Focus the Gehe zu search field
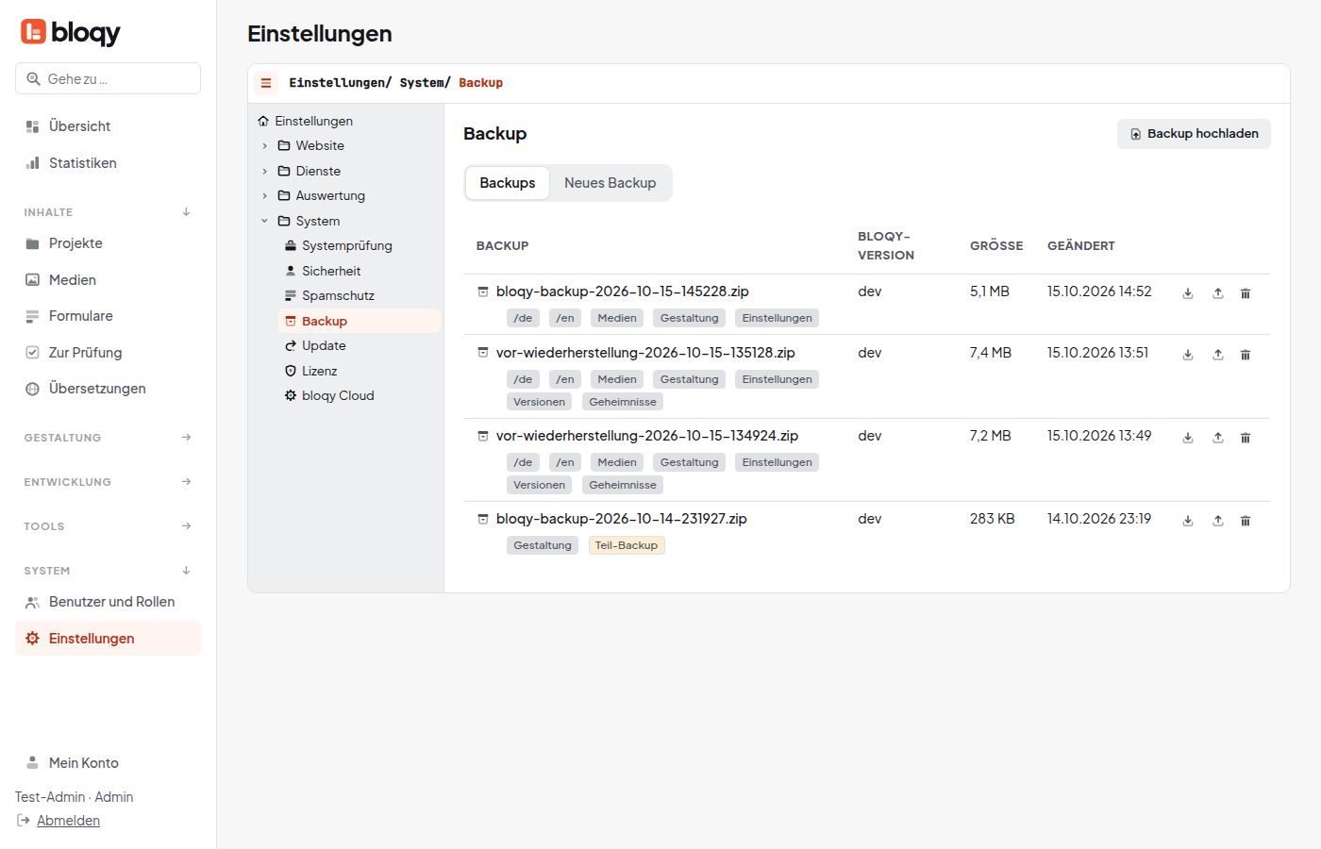 coord(108,79)
